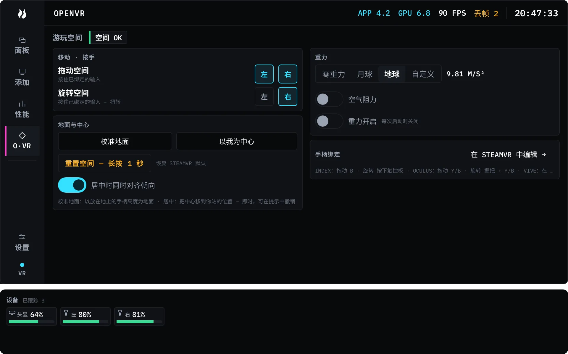
Task: Select 月球 gravity preset
Action: coord(365,74)
